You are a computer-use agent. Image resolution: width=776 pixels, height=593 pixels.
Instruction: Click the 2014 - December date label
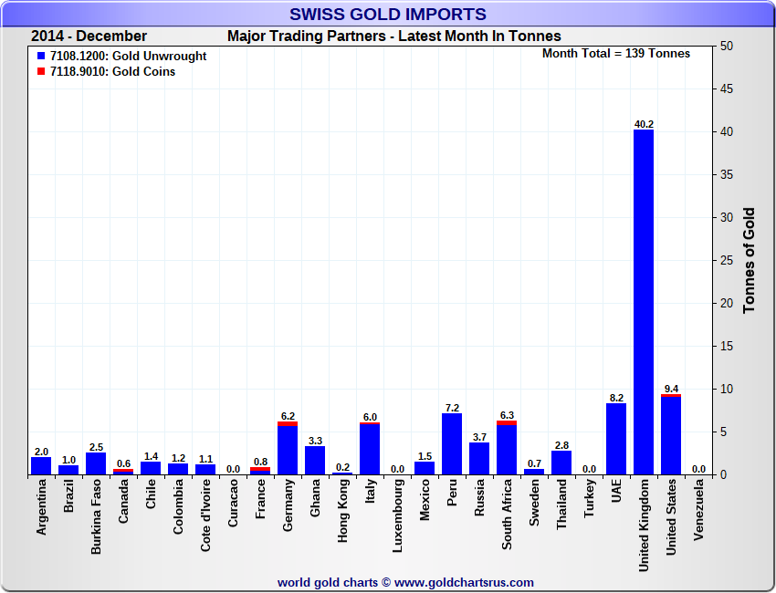click(x=89, y=36)
